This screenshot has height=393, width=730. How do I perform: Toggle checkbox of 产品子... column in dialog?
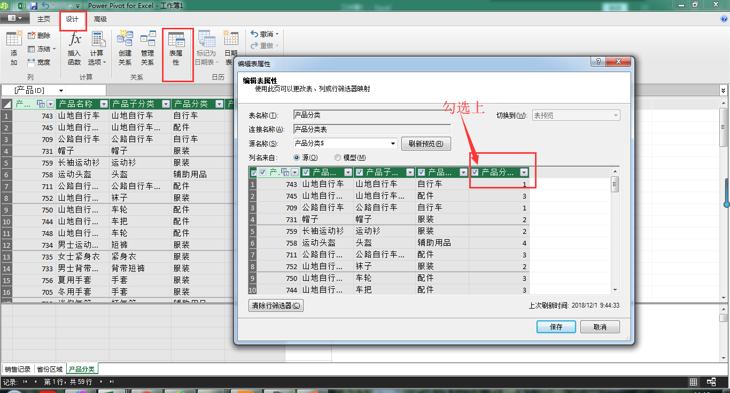(x=360, y=172)
